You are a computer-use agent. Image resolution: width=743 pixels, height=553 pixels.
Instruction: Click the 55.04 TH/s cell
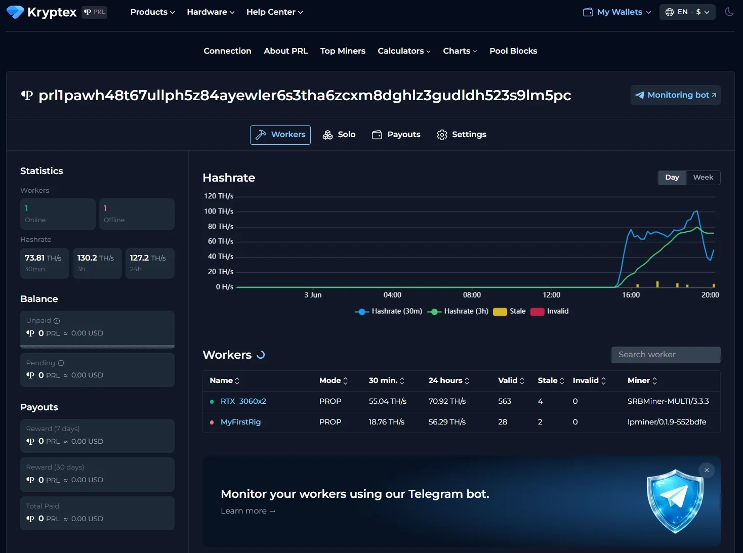[x=388, y=401]
